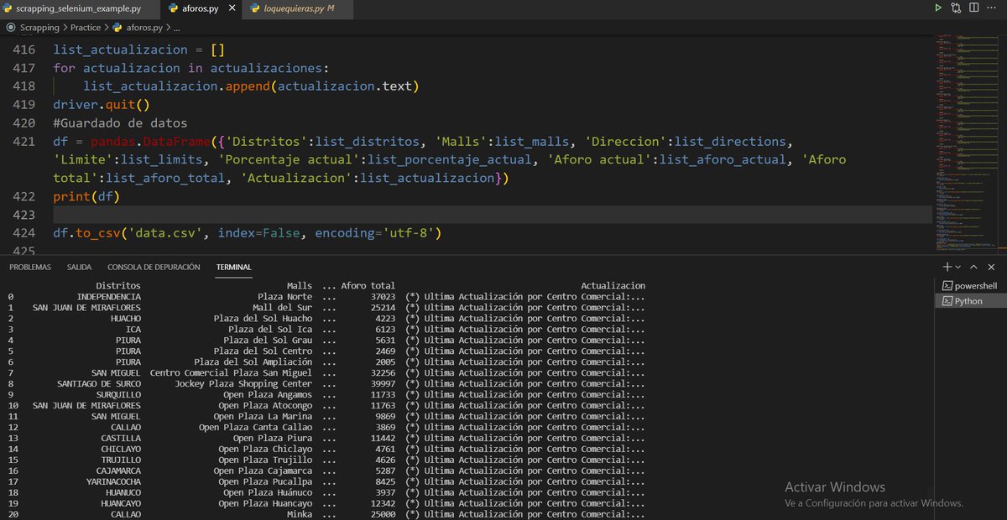
Task: Click value '39997' in terminal output
Action: 382,384
